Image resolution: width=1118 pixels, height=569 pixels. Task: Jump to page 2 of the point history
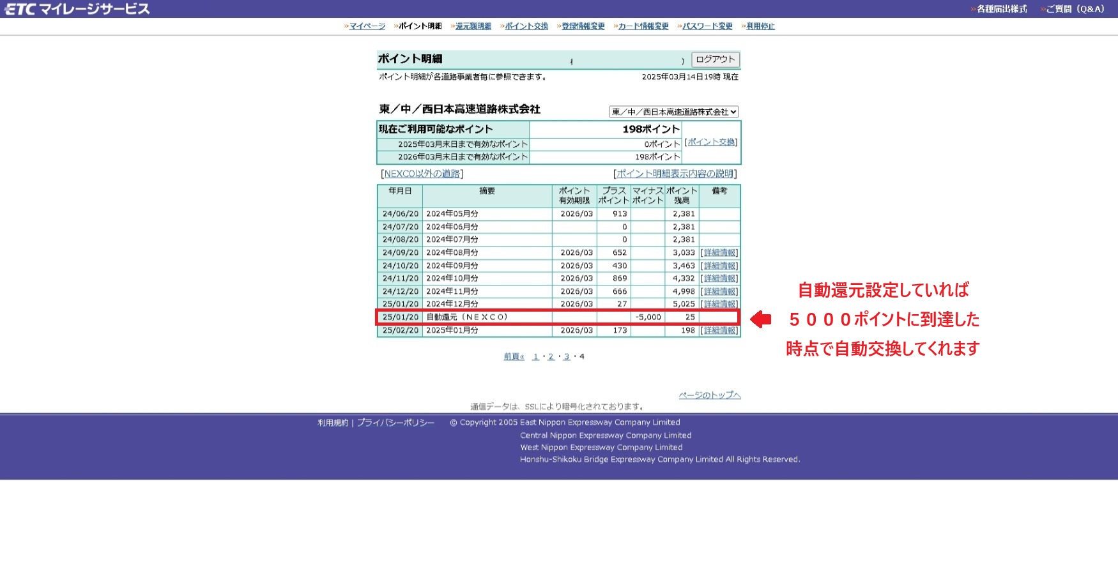click(x=551, y=357)
